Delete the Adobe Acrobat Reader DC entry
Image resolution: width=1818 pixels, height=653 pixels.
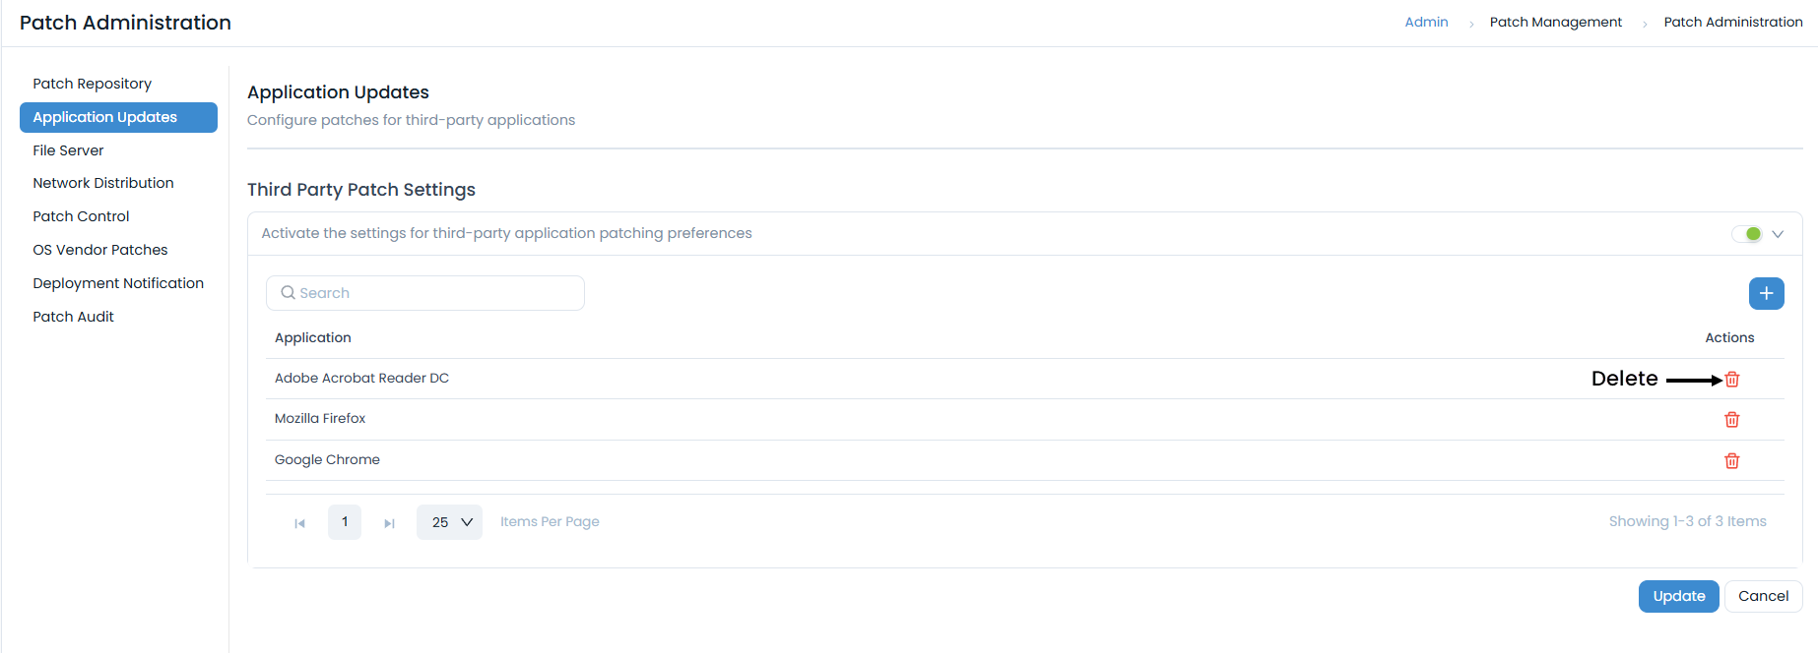(1732, 379)
